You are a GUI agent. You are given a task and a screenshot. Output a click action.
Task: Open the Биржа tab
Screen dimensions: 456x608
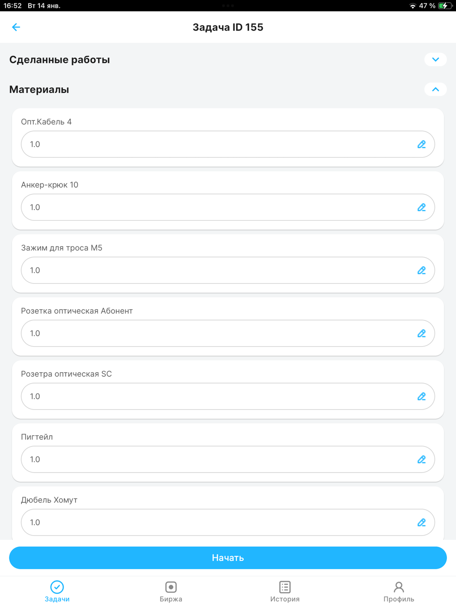point(171,592)
